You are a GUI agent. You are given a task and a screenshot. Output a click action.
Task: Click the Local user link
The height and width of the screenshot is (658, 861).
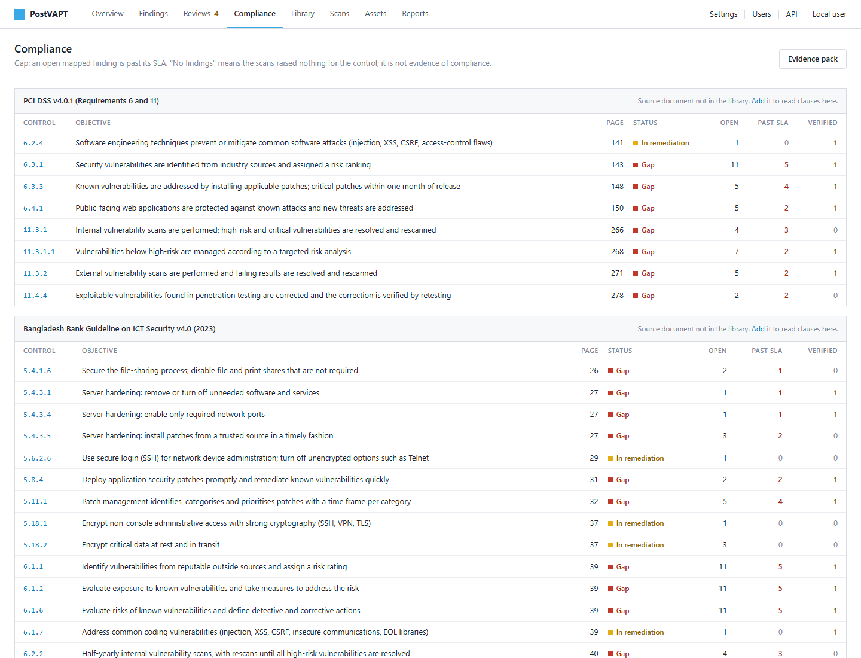[829, 14]
